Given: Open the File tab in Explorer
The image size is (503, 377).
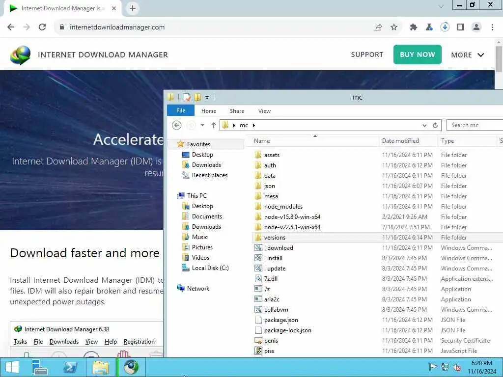Looking at the screenshot, I should click(x=181, y=110).
